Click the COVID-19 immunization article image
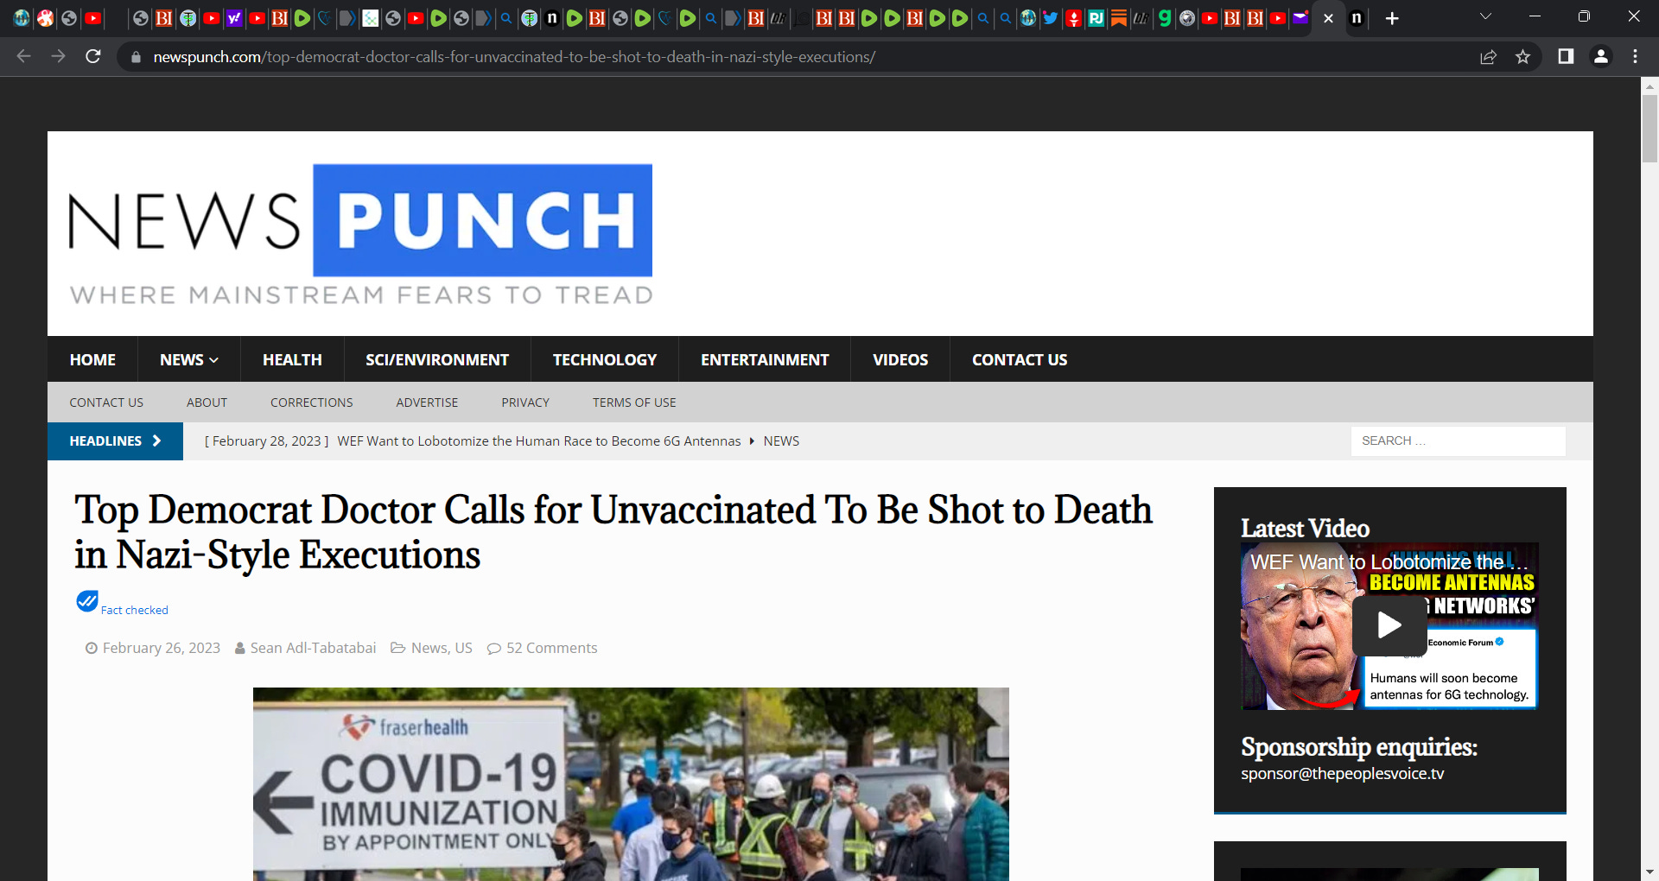Viewport: 1659px width, 881px height. click(631, 784)
